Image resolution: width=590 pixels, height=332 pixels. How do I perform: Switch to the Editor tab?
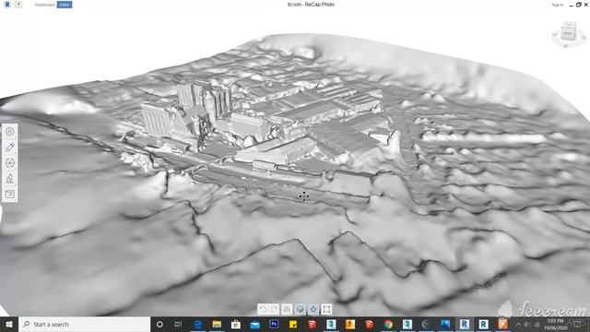65,5
